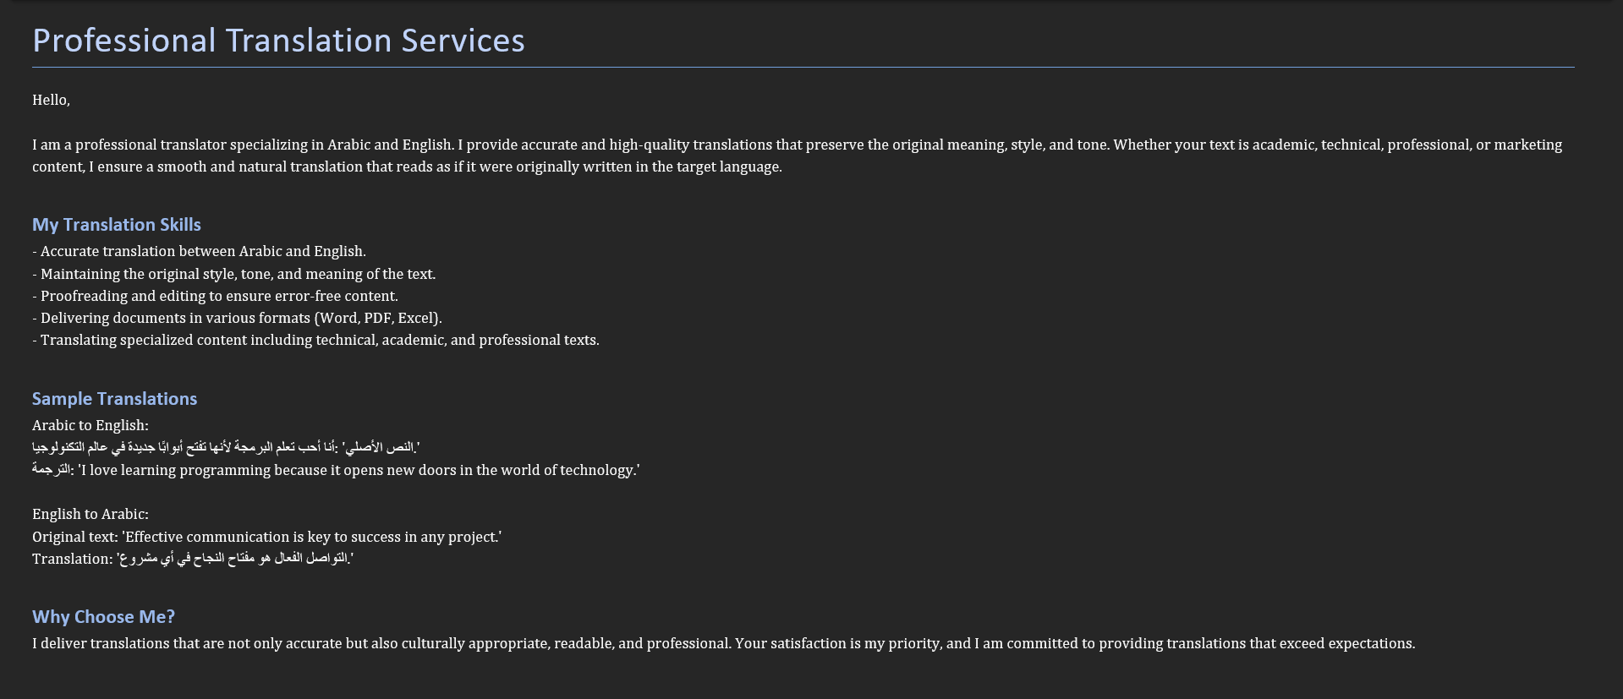Click the 'Hello,' greeting line
Screen dimensions: 1623x699
tap(51, 100)
